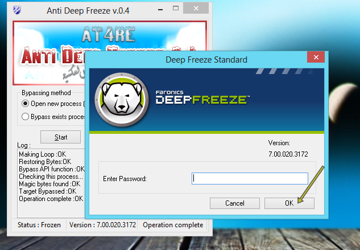Click the 'Log :' label
The image size is (360, 250).
24,145
